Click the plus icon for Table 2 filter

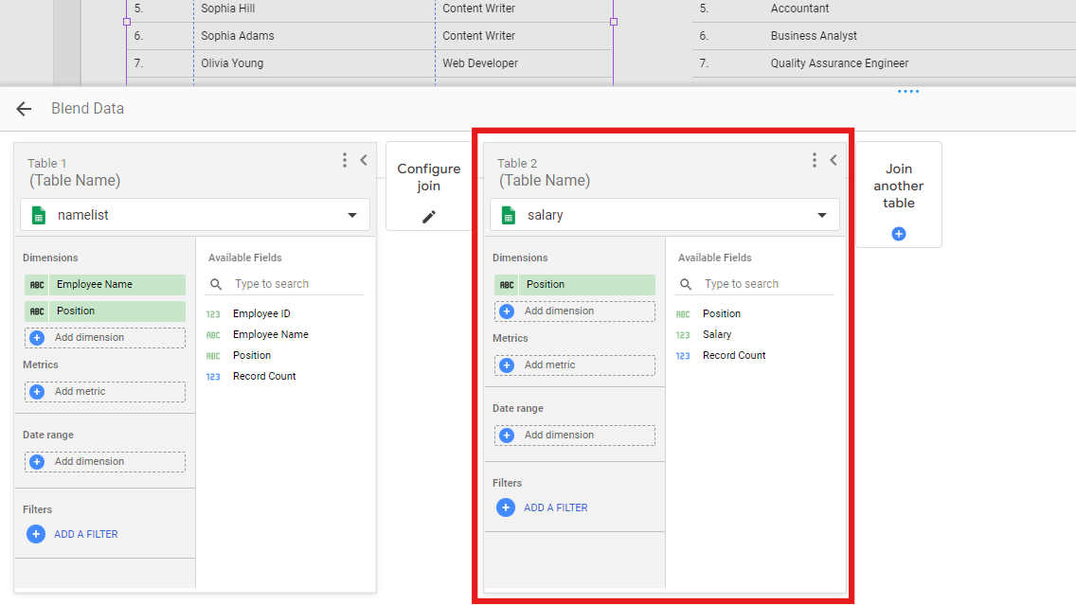506,507
